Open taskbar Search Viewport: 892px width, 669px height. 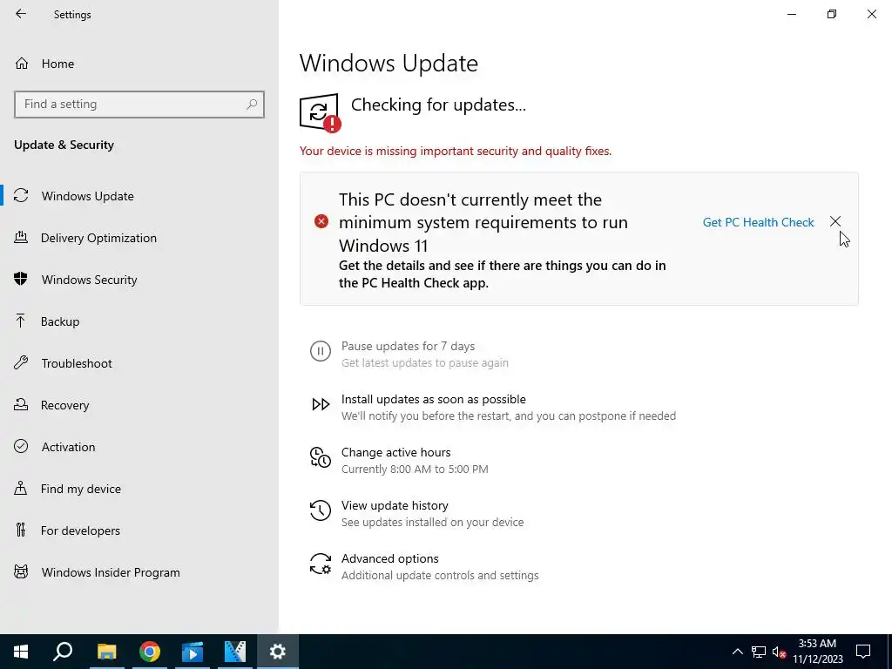(x=63, y=652)
